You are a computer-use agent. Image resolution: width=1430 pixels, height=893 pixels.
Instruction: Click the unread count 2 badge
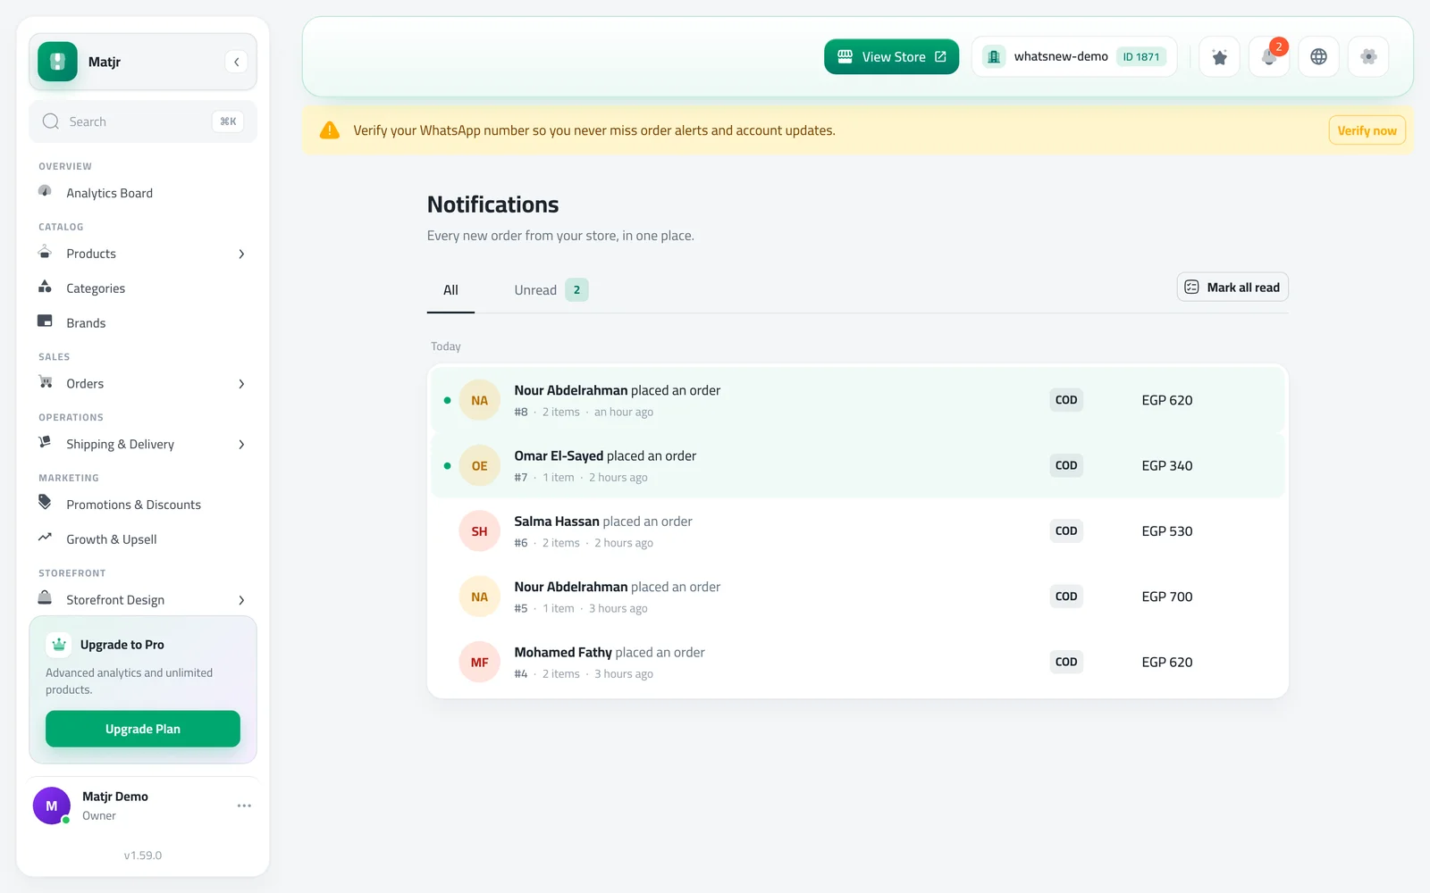coord(576,290)
